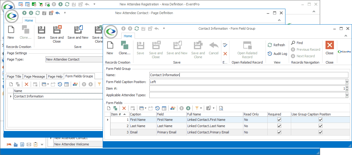This screenshot has height=155, width=352.
Task: Sort by the Item # column header
Action: pyautogui.click(x=120, y=114)
